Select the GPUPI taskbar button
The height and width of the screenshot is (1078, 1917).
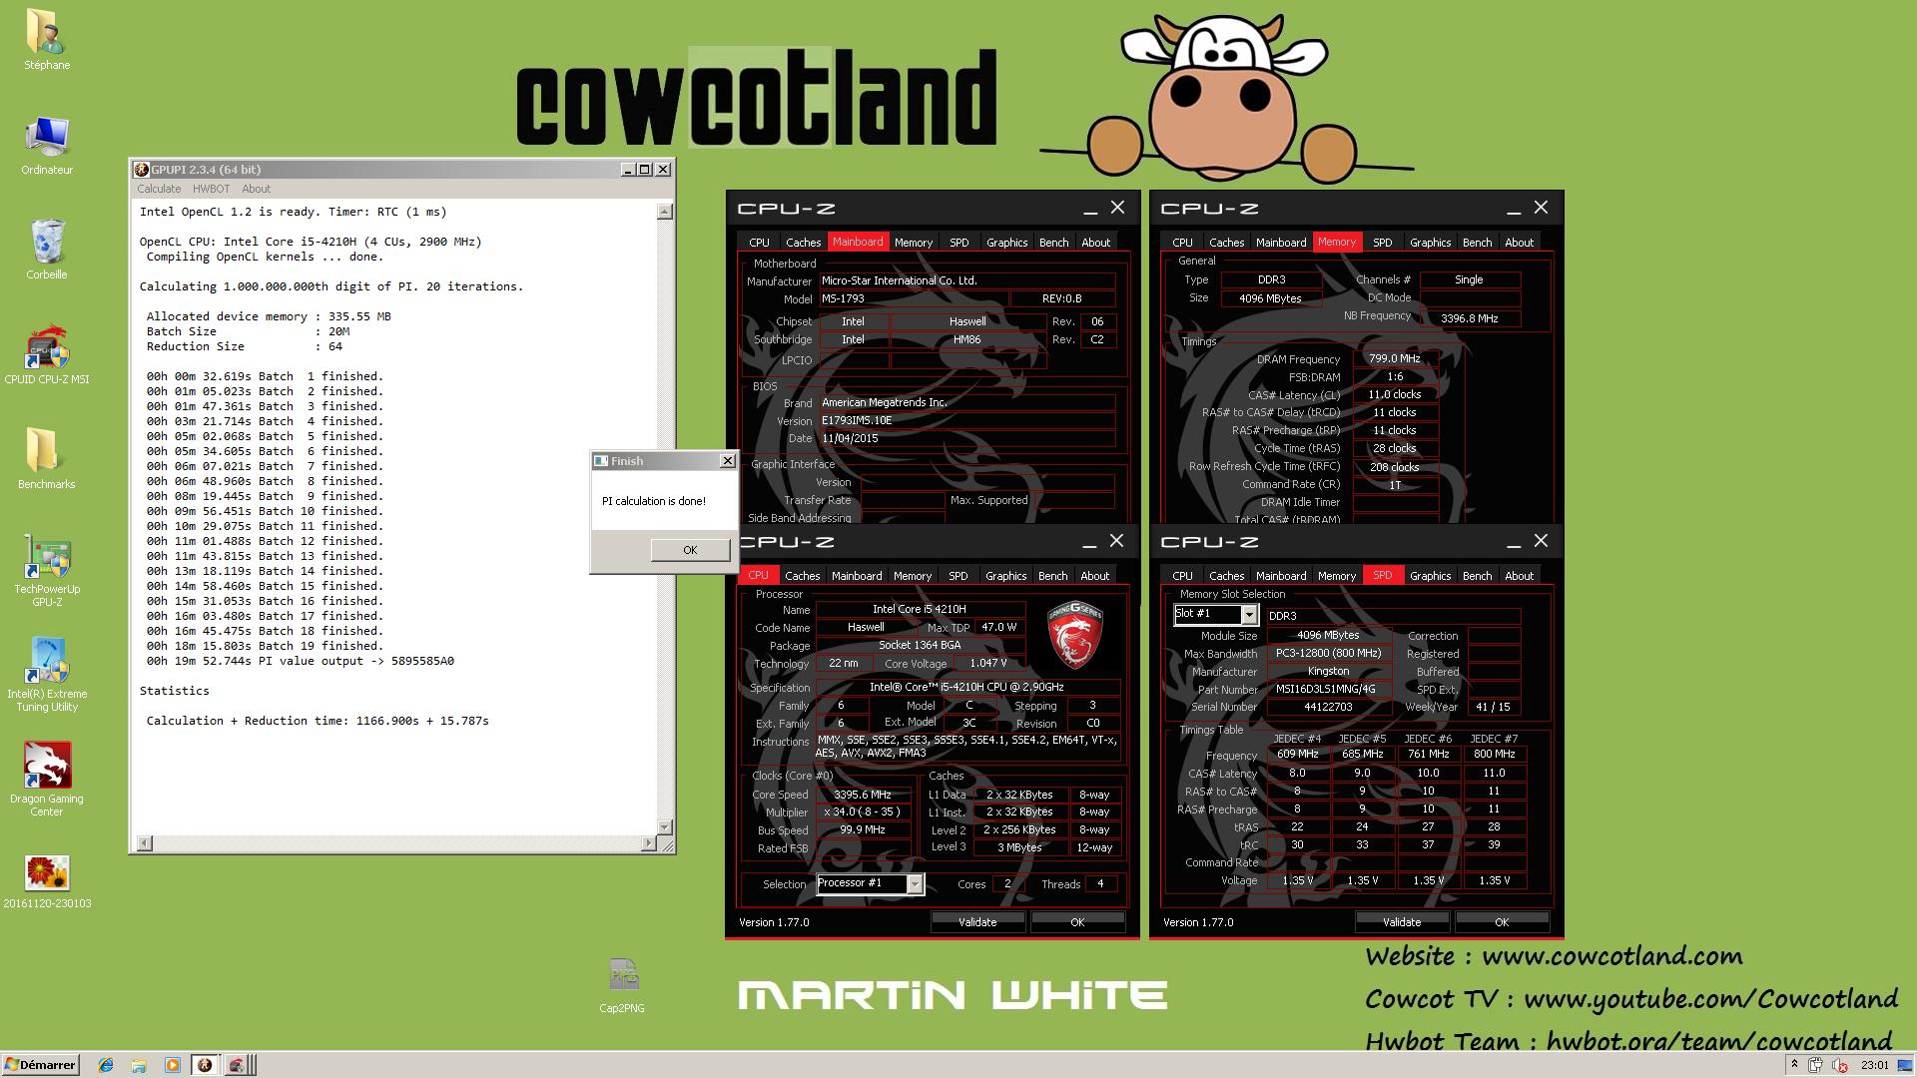205,1065
